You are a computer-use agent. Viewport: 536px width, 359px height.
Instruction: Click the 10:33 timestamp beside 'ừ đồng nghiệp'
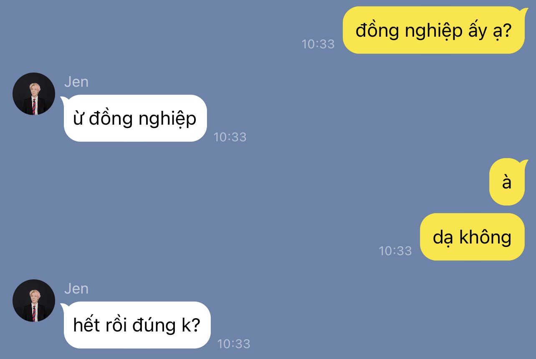pos(230,137)
